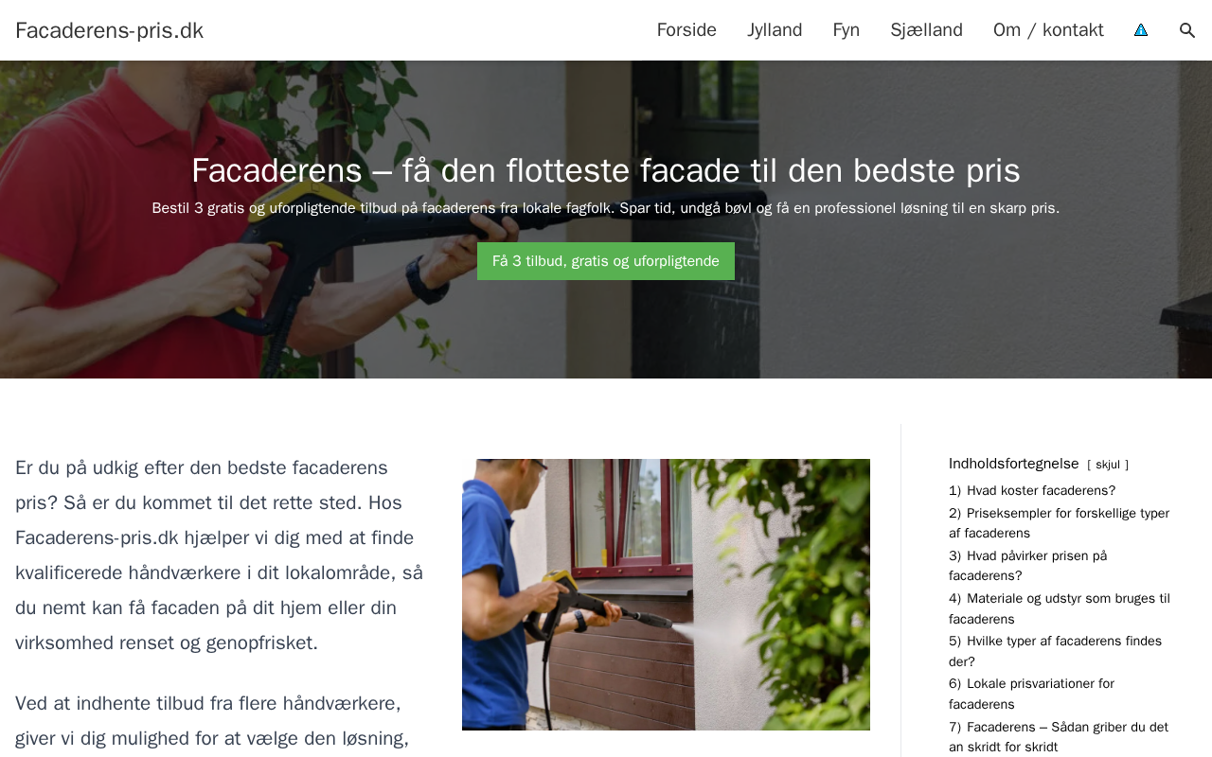Open Priseksempler for forskellige typer link
Image resolution: width=1212 pixels, height=757 pixels.
(1060, 523)
